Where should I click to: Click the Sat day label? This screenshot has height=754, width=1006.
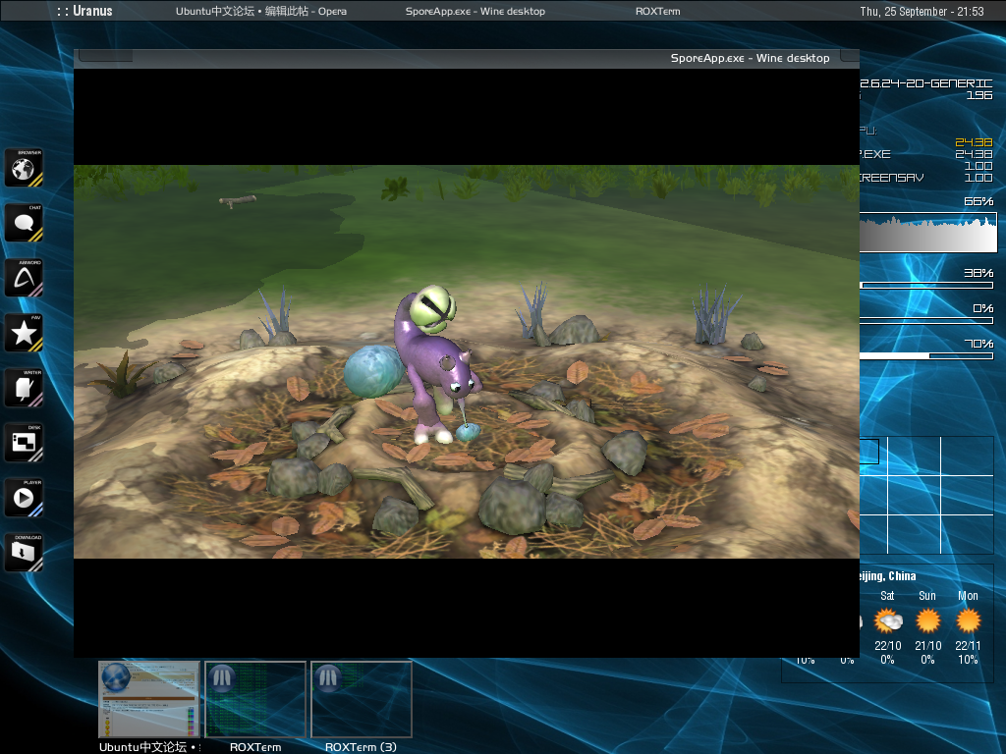887,596
